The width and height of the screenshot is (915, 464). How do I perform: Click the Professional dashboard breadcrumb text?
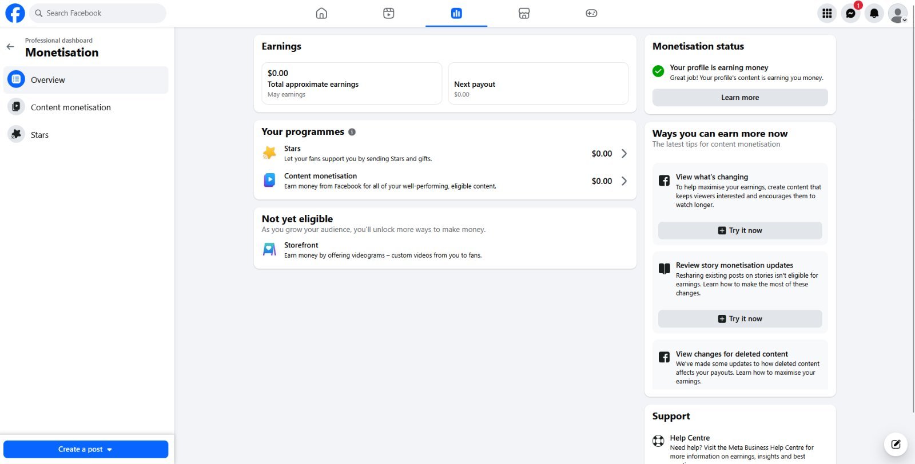pyautogui.click(x=59, y=41)
